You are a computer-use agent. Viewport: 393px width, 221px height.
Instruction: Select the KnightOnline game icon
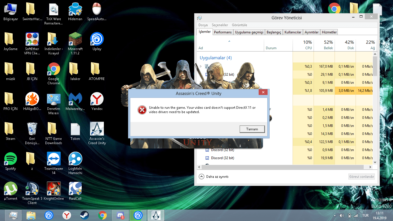54,191
